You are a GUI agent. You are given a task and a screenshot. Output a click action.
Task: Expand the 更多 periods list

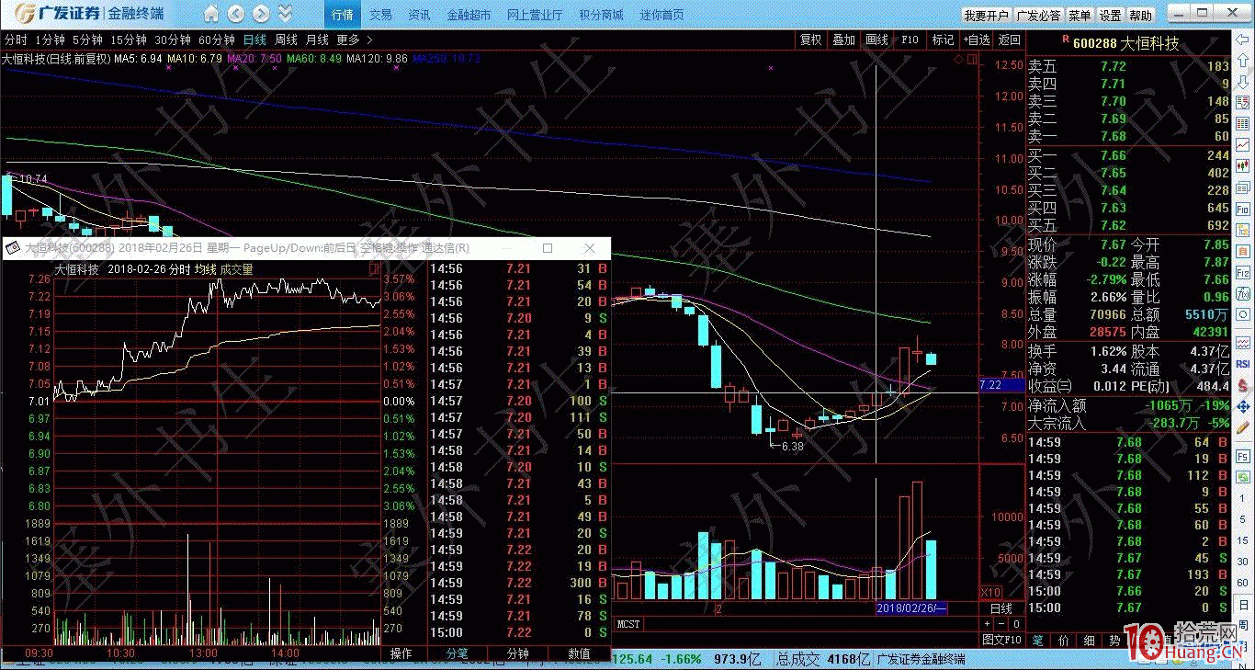355,40
